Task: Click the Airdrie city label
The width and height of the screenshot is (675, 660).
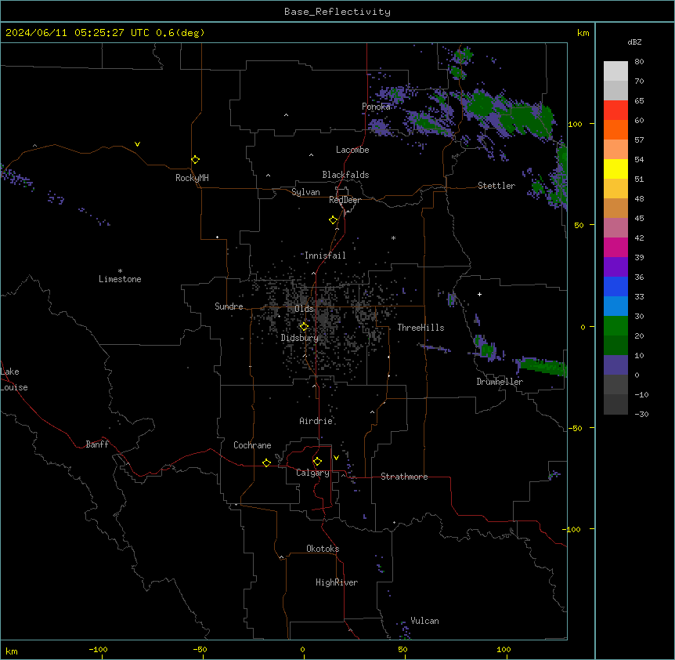Action: pyautogui.click(x=316, y=421)
